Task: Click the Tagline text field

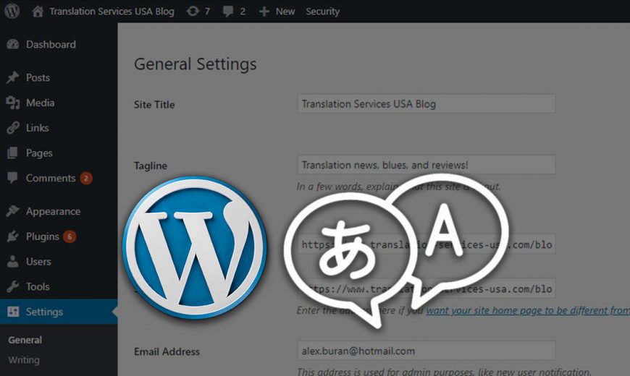Action: pos(427,165)
